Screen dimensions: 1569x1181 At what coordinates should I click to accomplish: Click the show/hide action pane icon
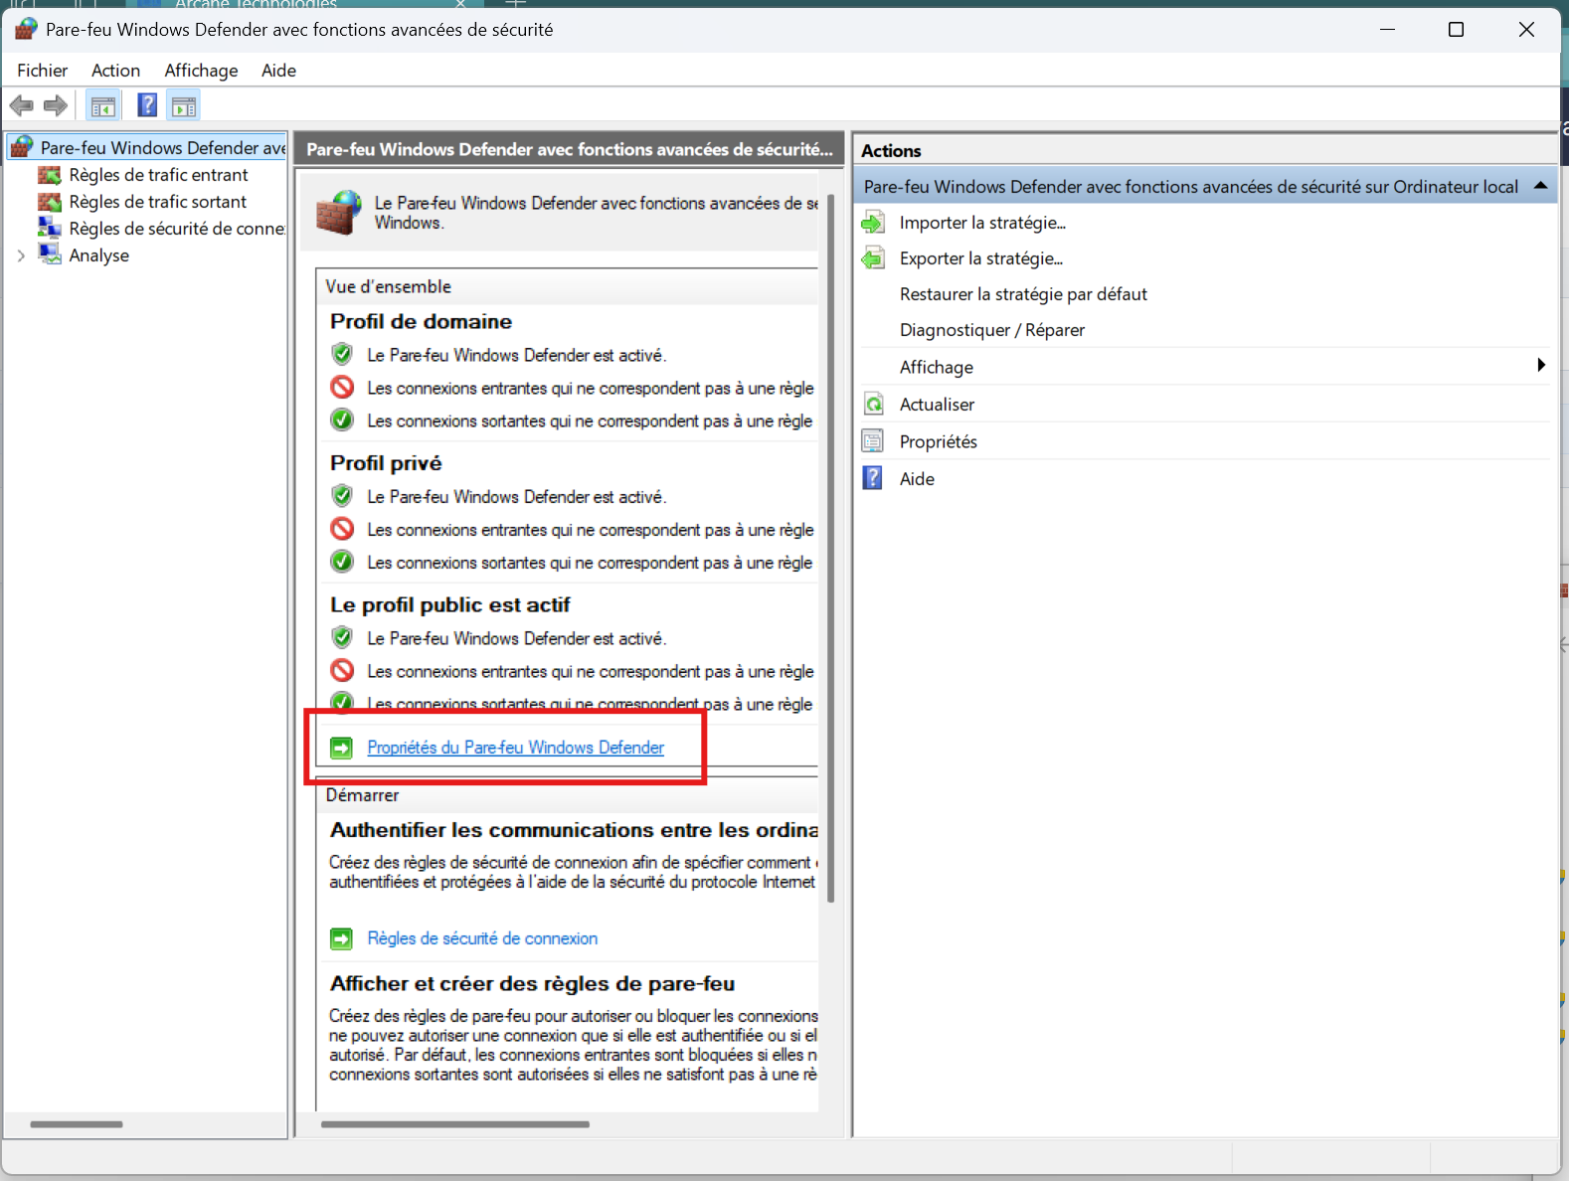click(x=184, y=105)
